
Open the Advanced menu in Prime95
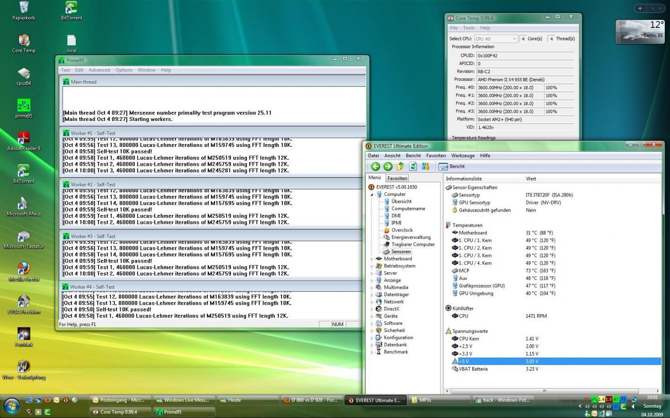pyautogui.click(x=99, y=70)
